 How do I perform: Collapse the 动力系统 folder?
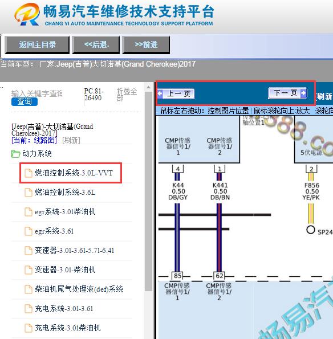pyautogui.click(x=37, y=153)
